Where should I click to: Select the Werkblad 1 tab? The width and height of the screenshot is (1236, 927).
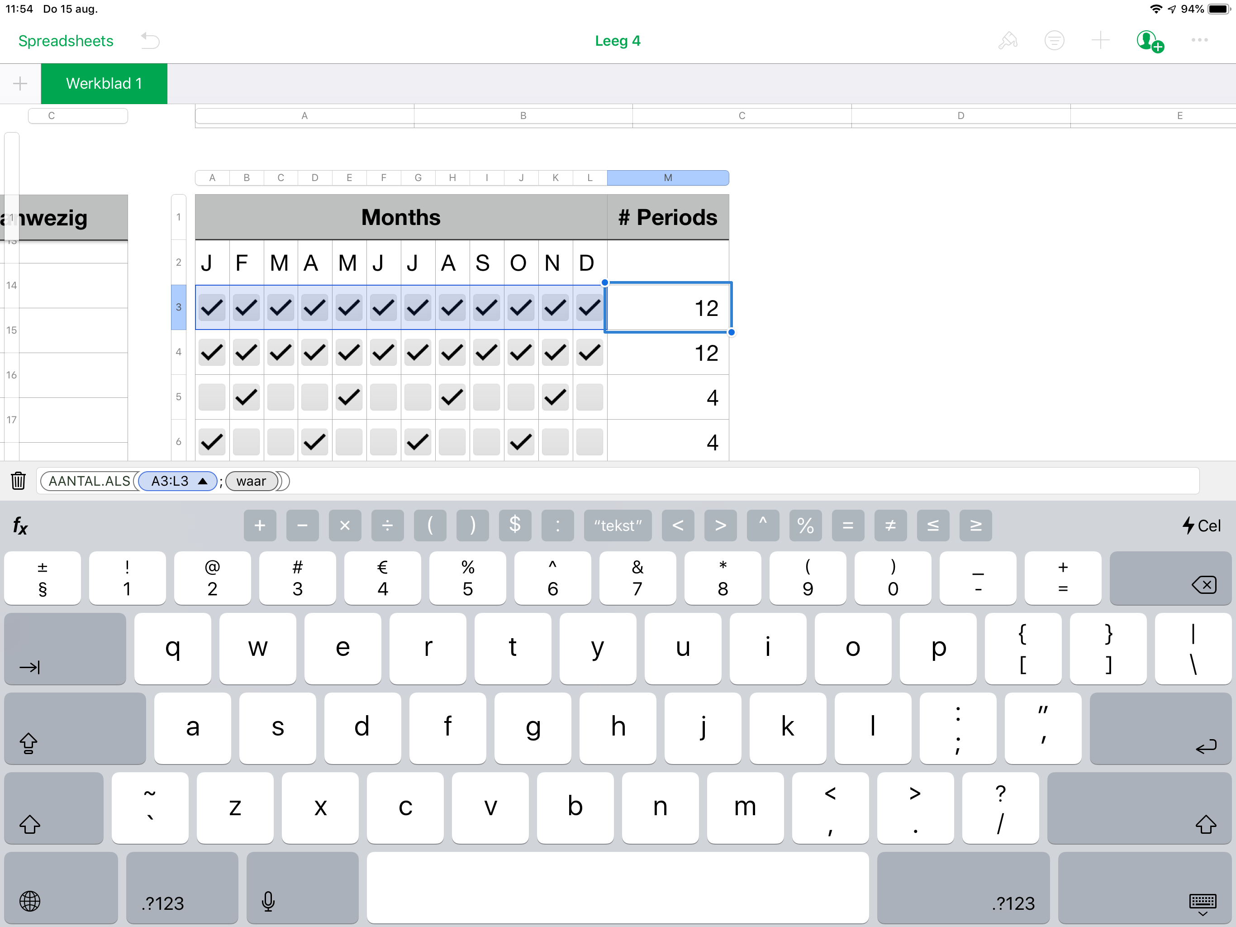[104, 84]
